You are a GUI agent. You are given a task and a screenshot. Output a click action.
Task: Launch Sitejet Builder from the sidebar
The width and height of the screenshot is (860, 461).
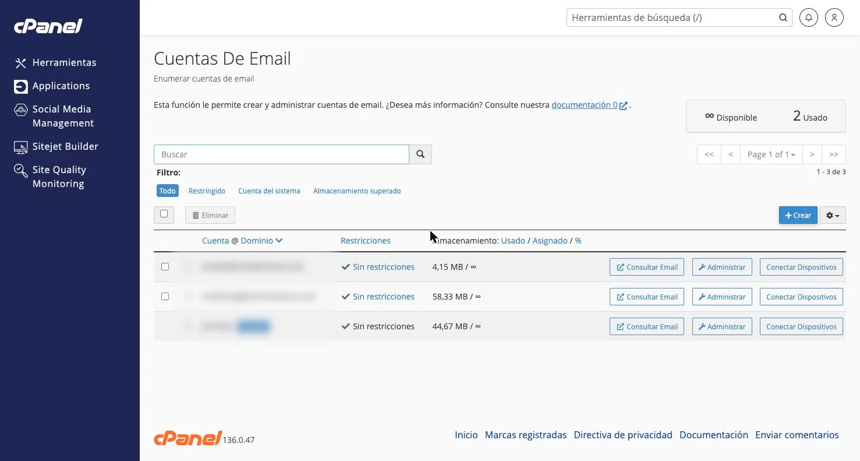(x=56, y=146)
